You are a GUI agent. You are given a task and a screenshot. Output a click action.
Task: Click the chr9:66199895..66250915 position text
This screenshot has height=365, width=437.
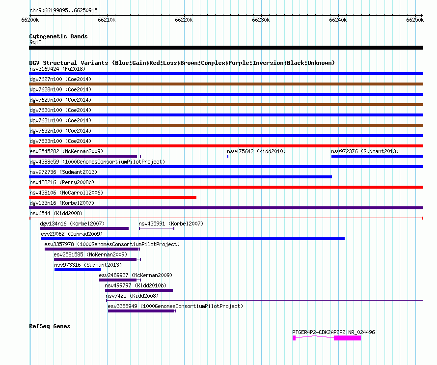point(63,10)
